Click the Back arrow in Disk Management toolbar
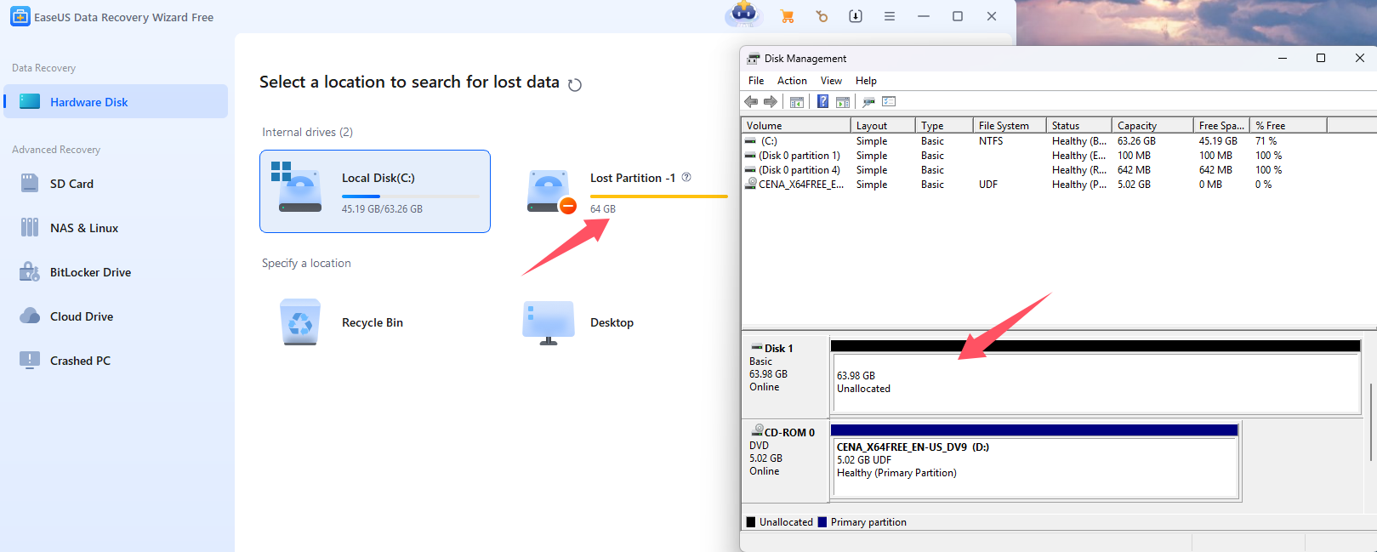Image resolution: width=1377 pixels, height=552 pixels. click(x=751, y=102)
